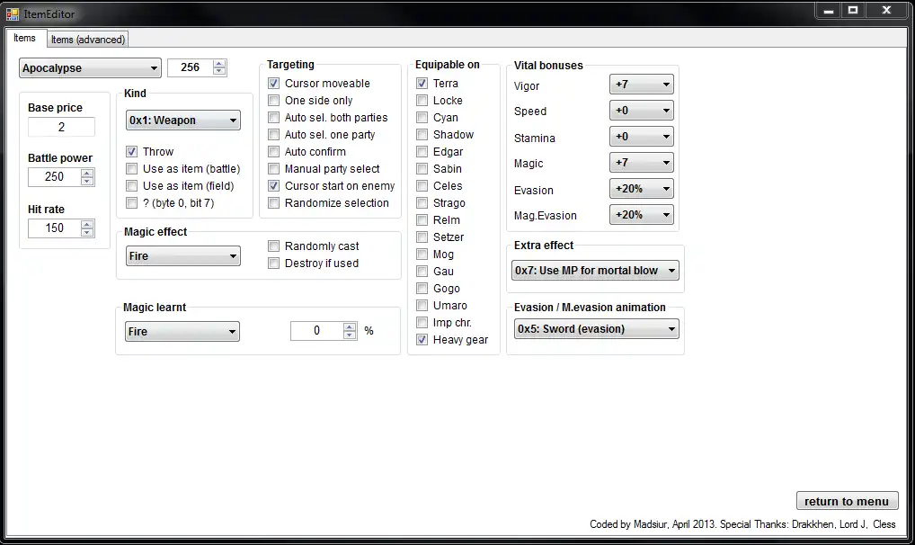Open the Magic learnt spell dropdown

click(x=182, y=331)
